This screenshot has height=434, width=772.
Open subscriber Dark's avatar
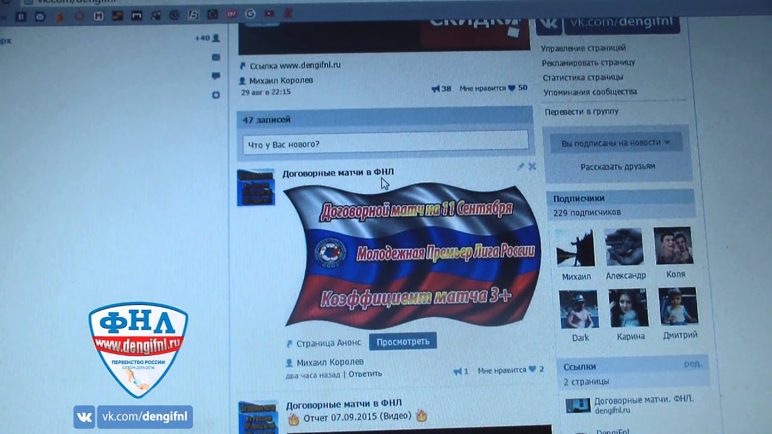pos(578,309)
